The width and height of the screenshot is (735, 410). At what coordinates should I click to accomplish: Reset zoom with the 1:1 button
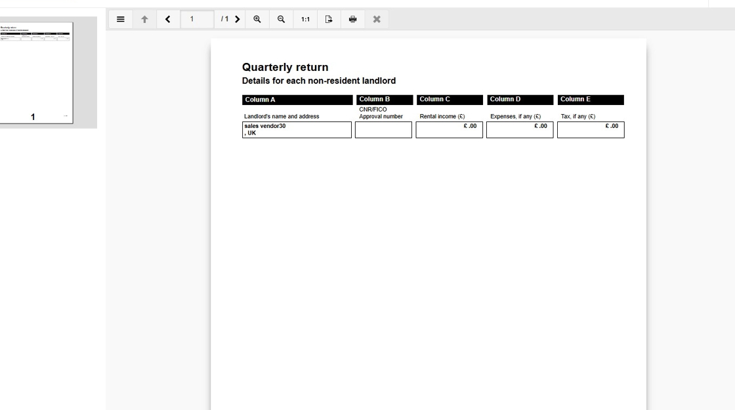[x=306, y=19]
